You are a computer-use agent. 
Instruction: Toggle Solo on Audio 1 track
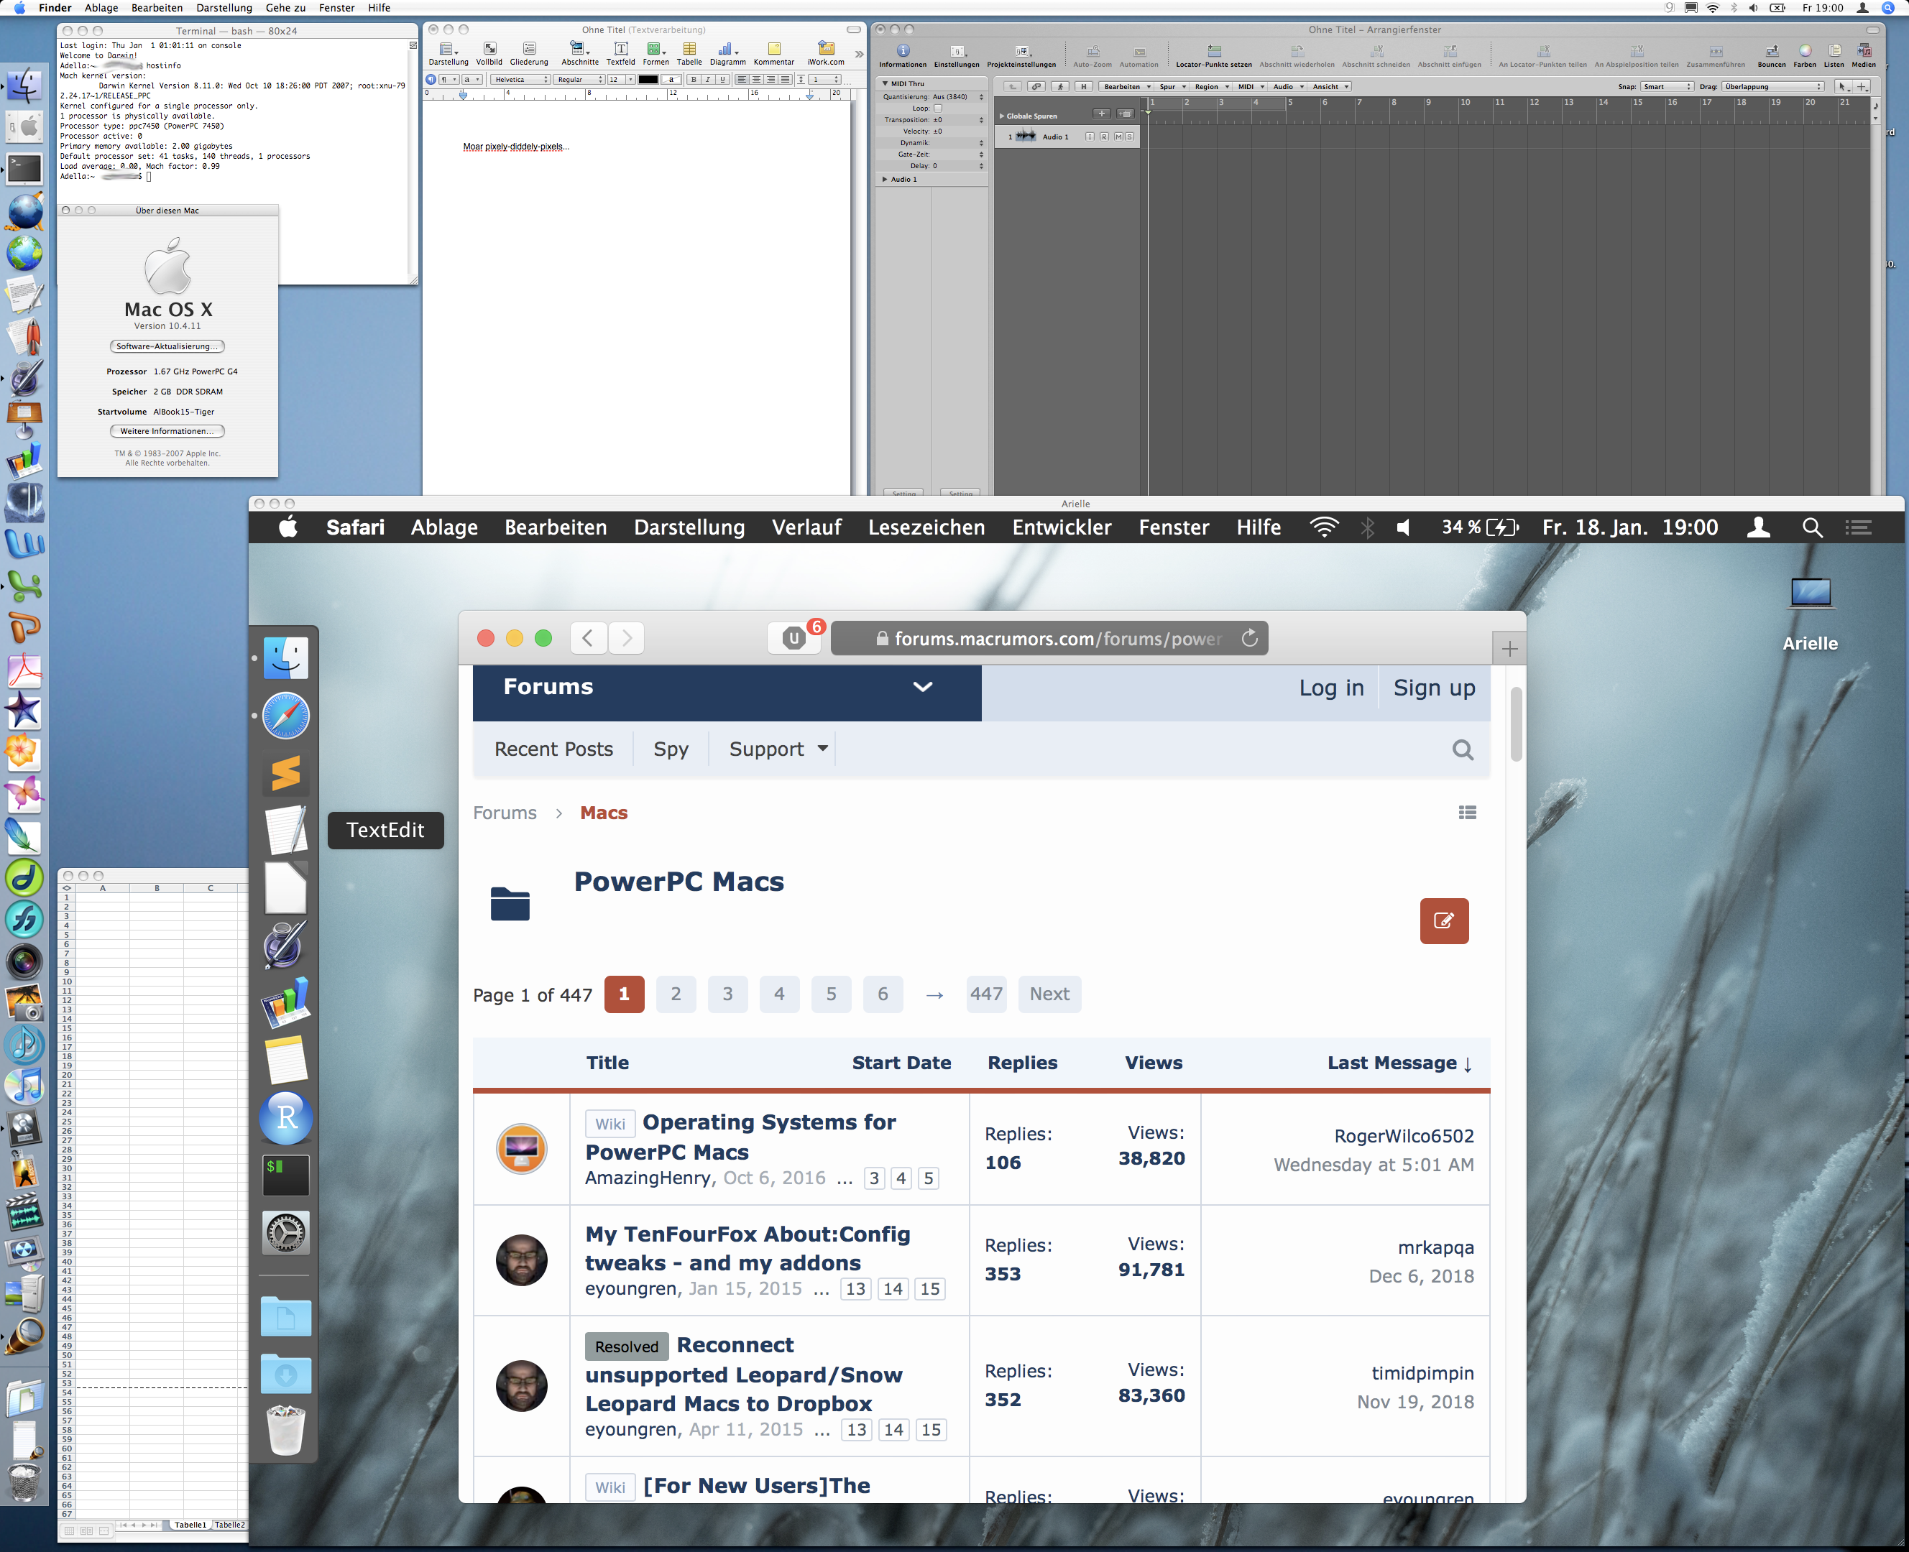1129,137
